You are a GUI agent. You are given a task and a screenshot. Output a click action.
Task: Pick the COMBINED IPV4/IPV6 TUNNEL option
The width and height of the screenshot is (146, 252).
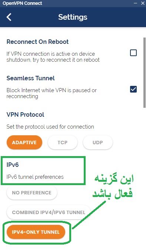[x=49, y=212]
